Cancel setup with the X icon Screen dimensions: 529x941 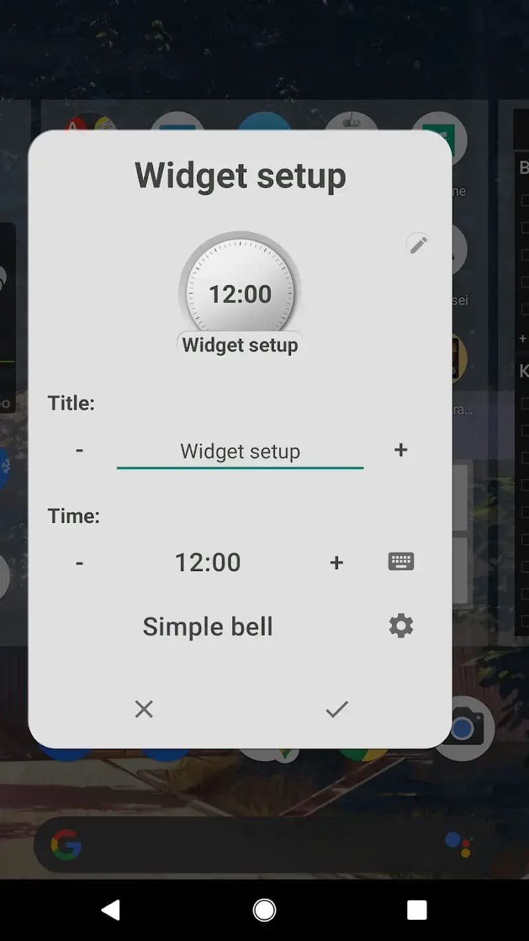pyautogui.click(x=143, y=709)
